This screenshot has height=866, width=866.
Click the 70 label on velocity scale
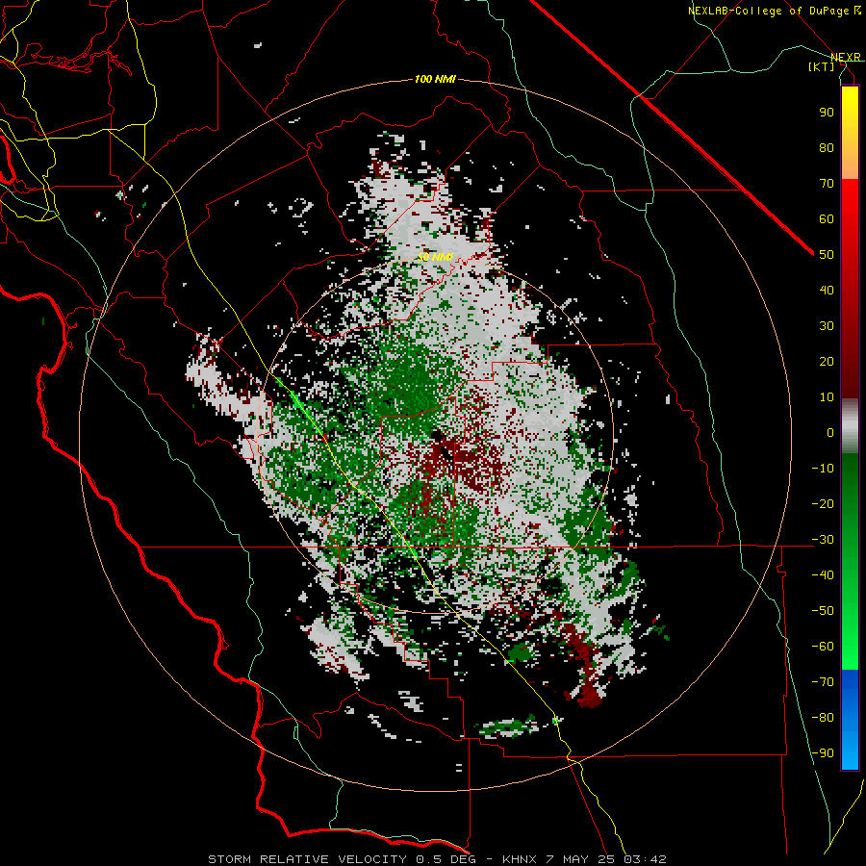[x=827, y=184]
